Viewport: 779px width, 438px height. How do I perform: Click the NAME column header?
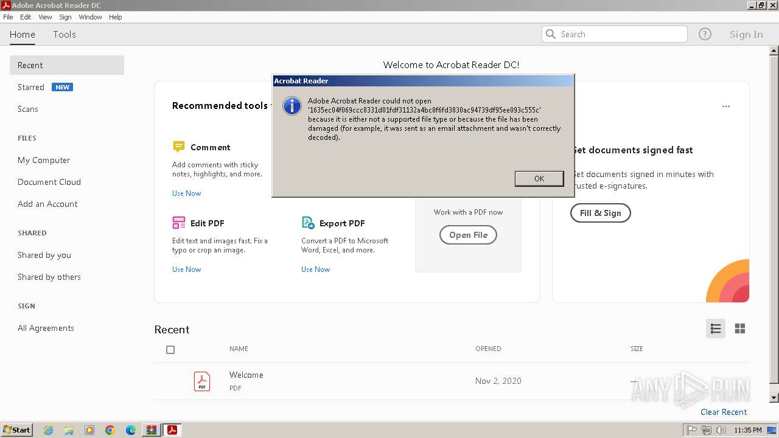tap(239, 349)
